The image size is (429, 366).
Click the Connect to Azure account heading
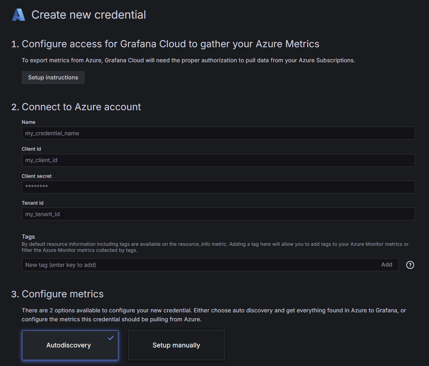81,107
